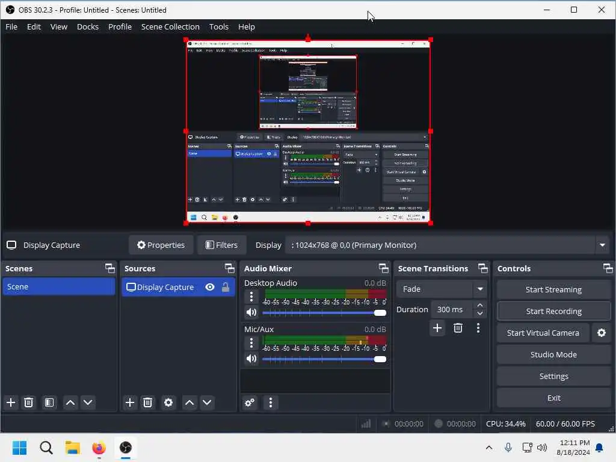Open the Tools menu
The width and height of the screenshot is (616, 462).
click(x=219, y=26)
